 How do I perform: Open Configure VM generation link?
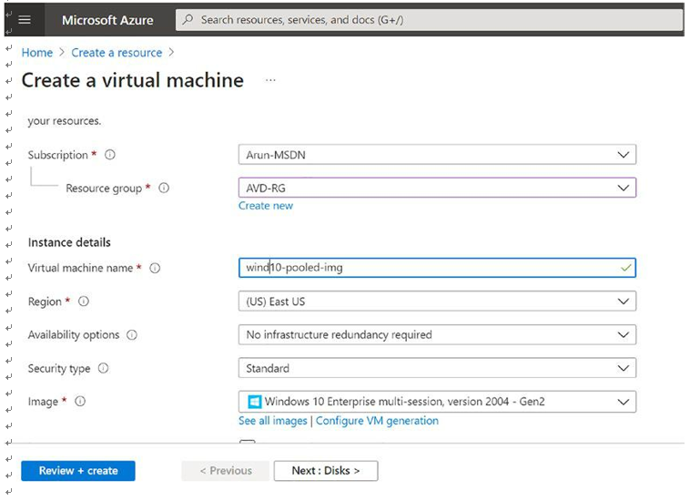pos(377,421)
